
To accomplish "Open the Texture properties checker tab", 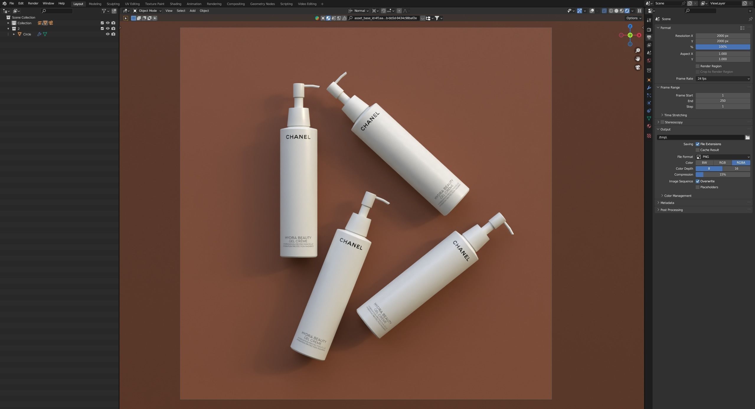I will click(649, 136).
